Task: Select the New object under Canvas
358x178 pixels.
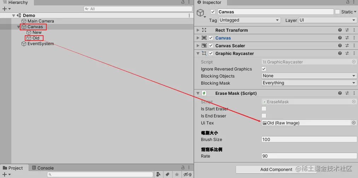Action: coord(34,32)
